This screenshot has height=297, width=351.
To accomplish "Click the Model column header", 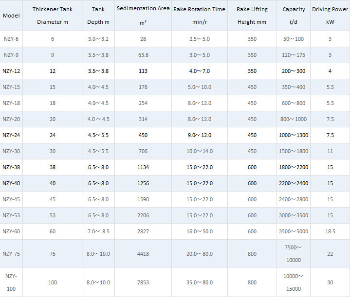I will click(11, 16).
